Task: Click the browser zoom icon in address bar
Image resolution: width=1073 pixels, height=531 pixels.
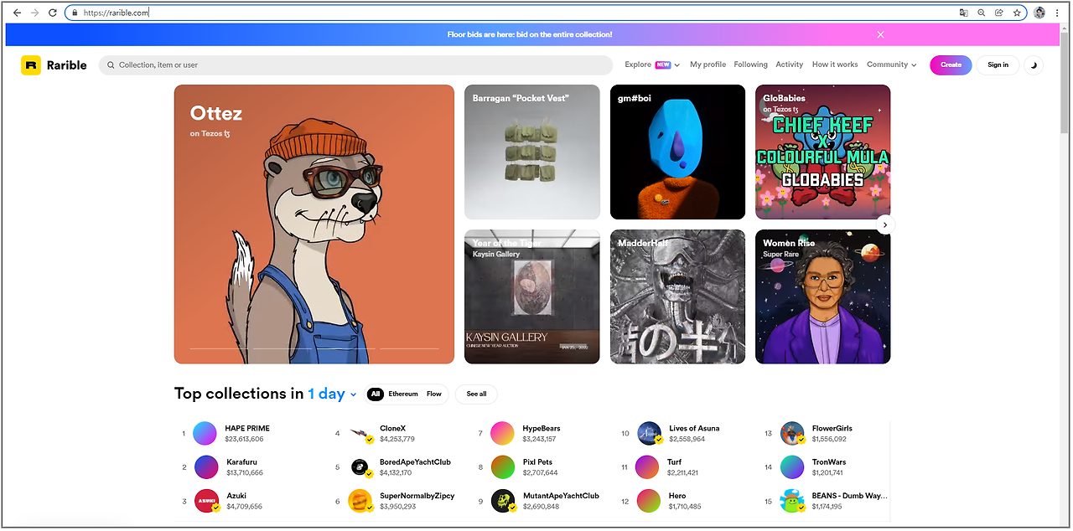Action: (982, 13)
